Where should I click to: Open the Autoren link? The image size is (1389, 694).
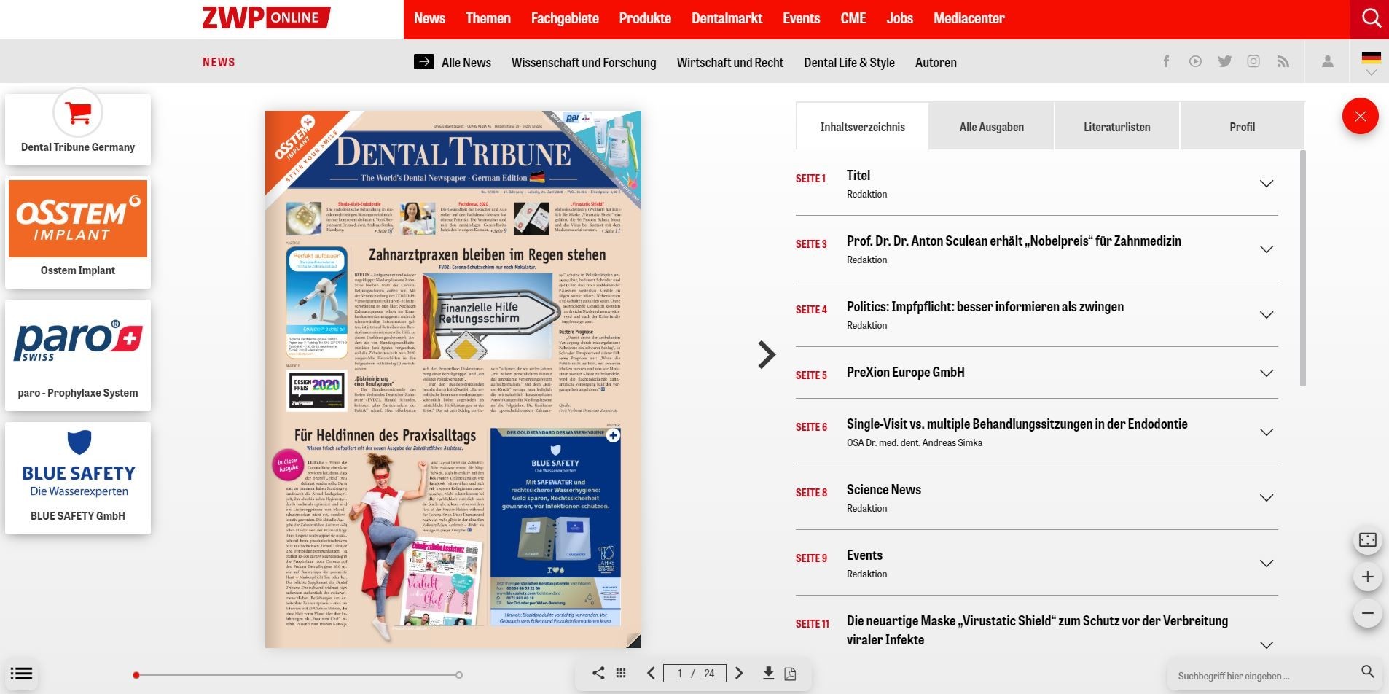pyautogui.click(x=936, y=62)
